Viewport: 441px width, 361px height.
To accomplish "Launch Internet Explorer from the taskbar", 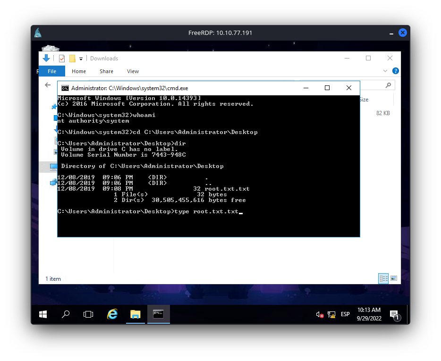I will click(x=112, y=314).
